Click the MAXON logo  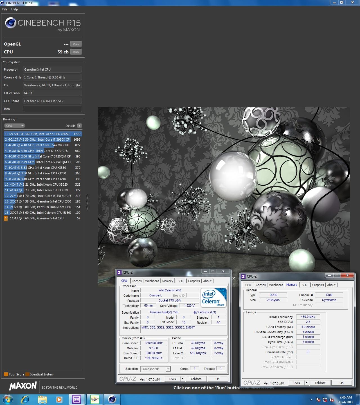click(23, 386)
